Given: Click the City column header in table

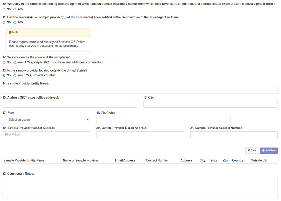Looking at the screenshot, I should [x=202, y=160].
